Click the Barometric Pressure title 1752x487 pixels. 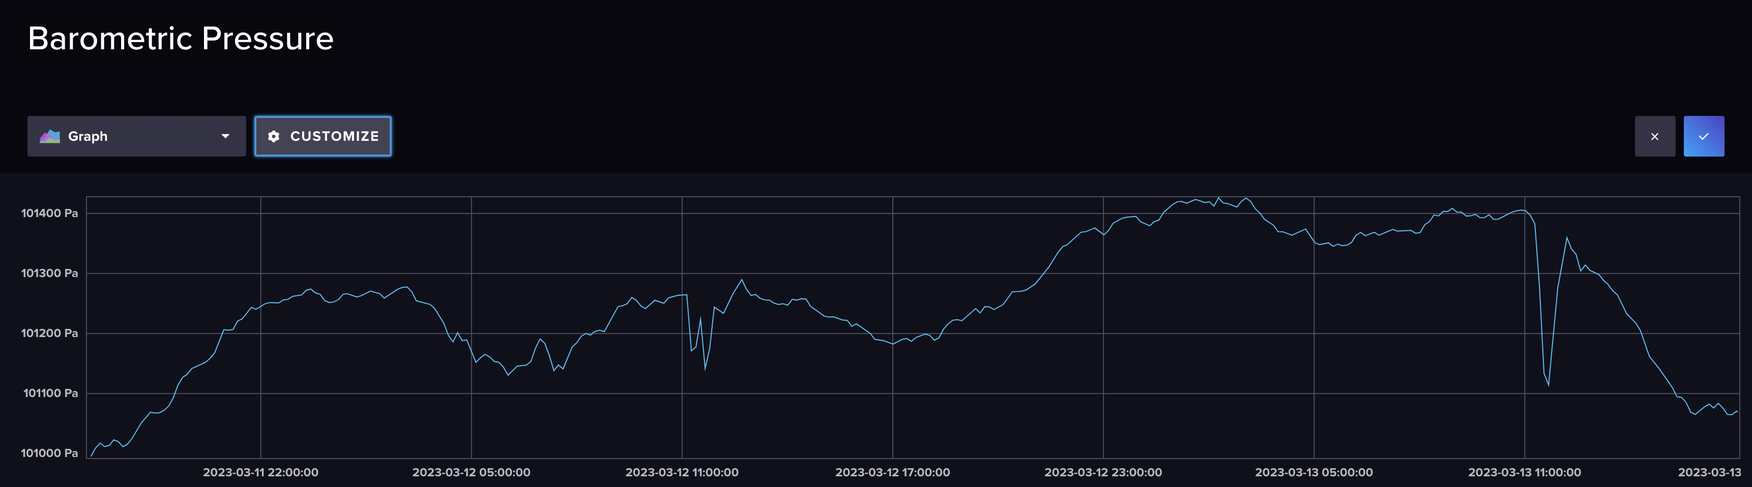[x=181, y=39]
